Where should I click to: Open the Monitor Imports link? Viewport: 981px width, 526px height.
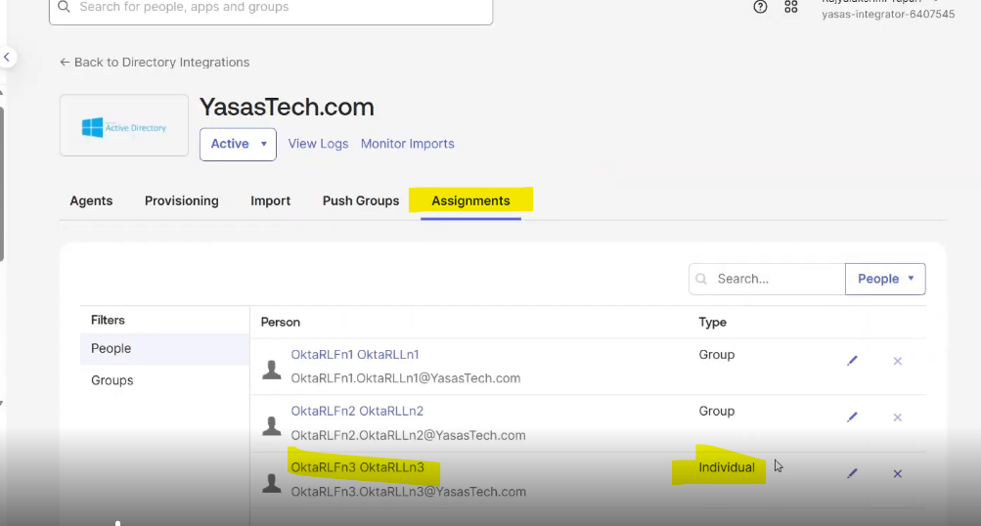pyautogui.click(x=407, y=144)
